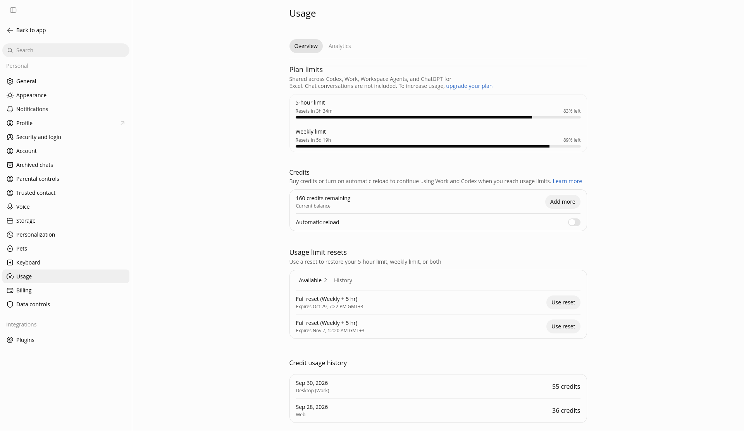Select the Usage sidebar item

(x=66, y=276)
